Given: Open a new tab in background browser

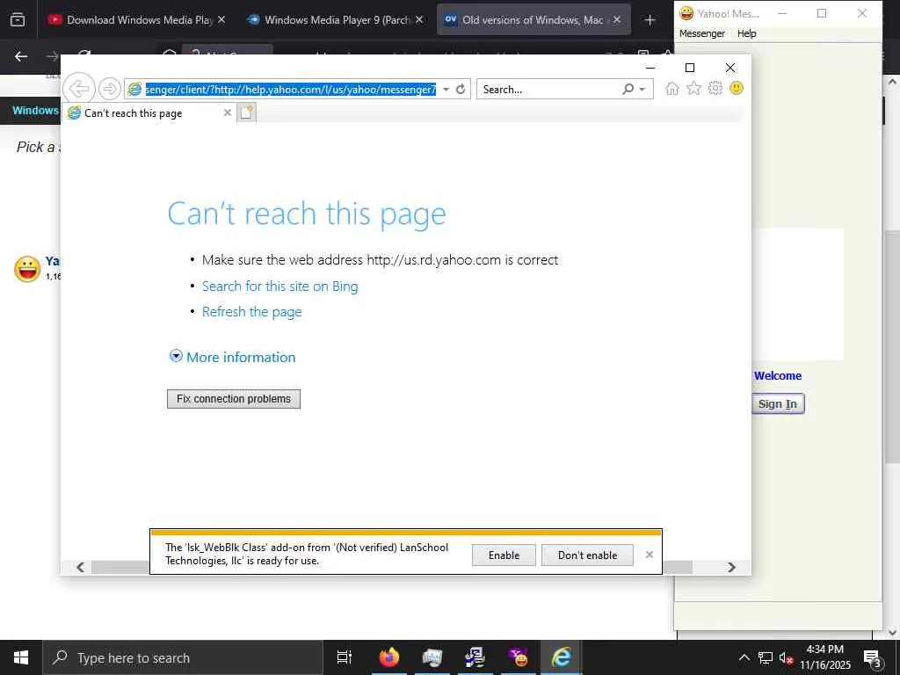Looking at the screenshot, I should coord(650,20).
